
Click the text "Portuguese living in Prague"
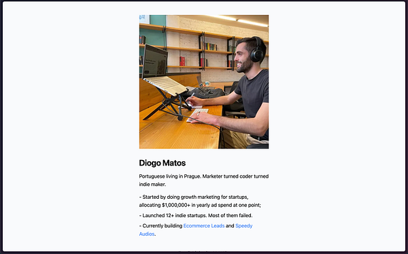click(169, 176)
